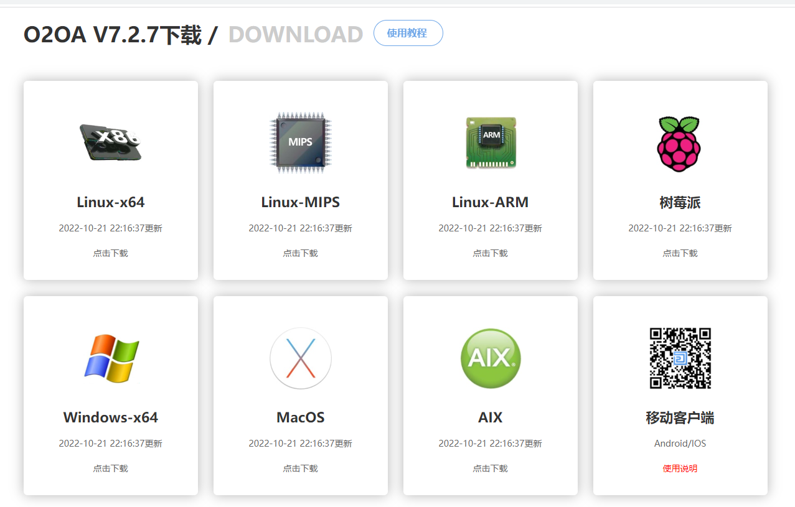This screenshot has width=795, height=507.
Task: Click the update date under Linux-x64
Action: 111,228
